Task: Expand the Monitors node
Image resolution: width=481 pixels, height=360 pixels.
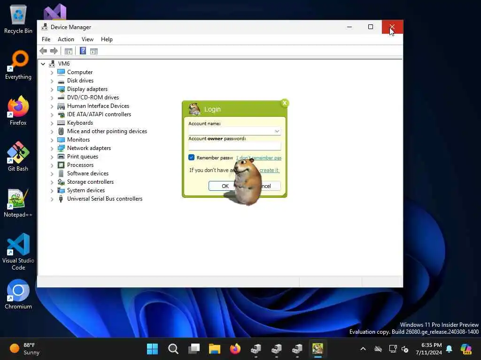Action: click(52, 140)
